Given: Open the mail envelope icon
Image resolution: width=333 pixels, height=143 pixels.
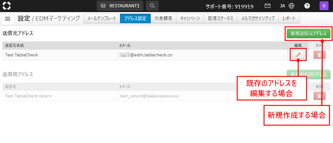Looking at the screenshot, I should tap(268, 6).
